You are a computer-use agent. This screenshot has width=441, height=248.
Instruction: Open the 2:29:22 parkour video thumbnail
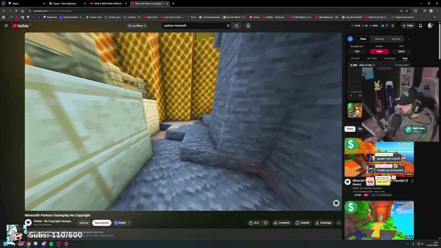[379, 157]
